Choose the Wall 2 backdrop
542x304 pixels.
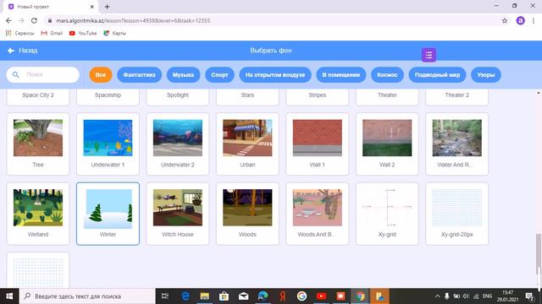click(387, 144)
